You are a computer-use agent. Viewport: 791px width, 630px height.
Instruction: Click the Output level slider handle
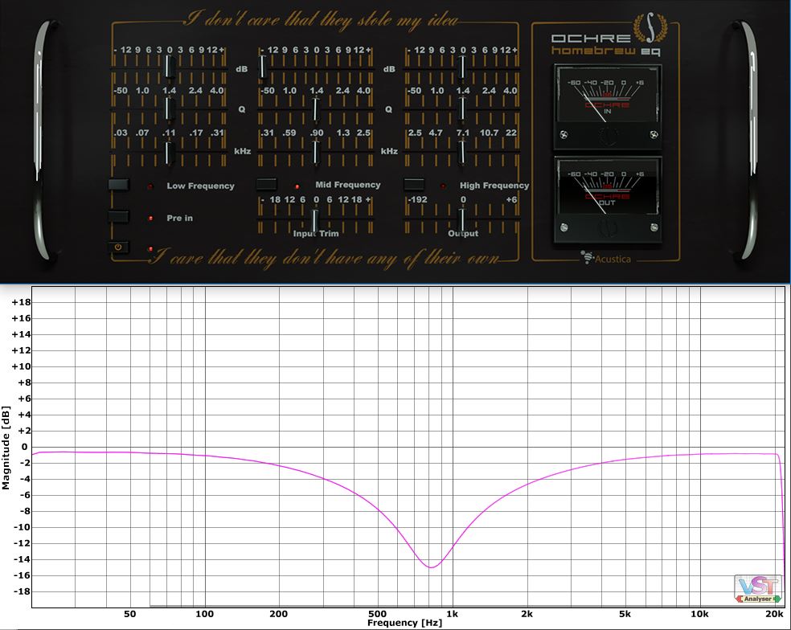461,220
